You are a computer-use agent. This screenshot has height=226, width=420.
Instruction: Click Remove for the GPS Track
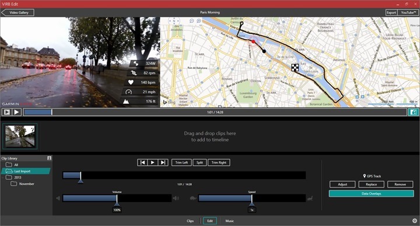point(400,185)
